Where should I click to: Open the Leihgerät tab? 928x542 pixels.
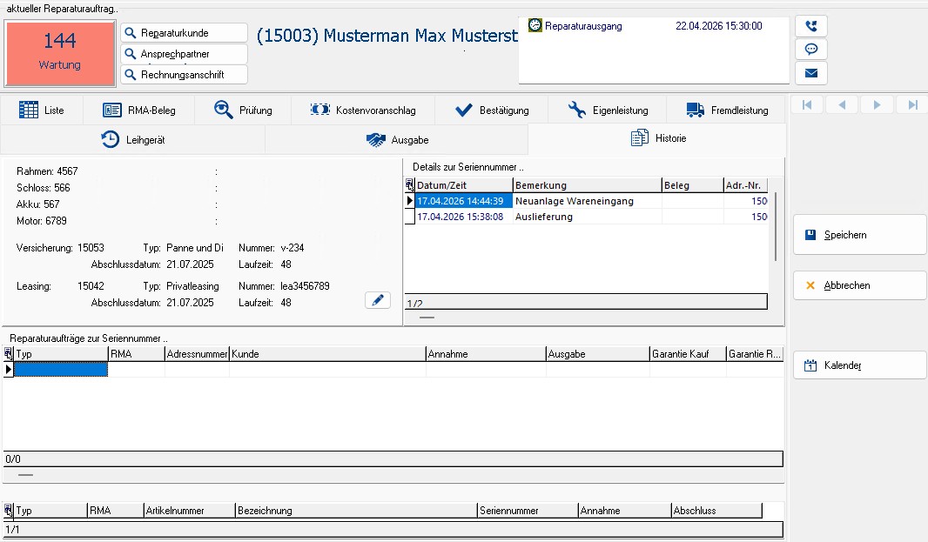pos(133,139)
